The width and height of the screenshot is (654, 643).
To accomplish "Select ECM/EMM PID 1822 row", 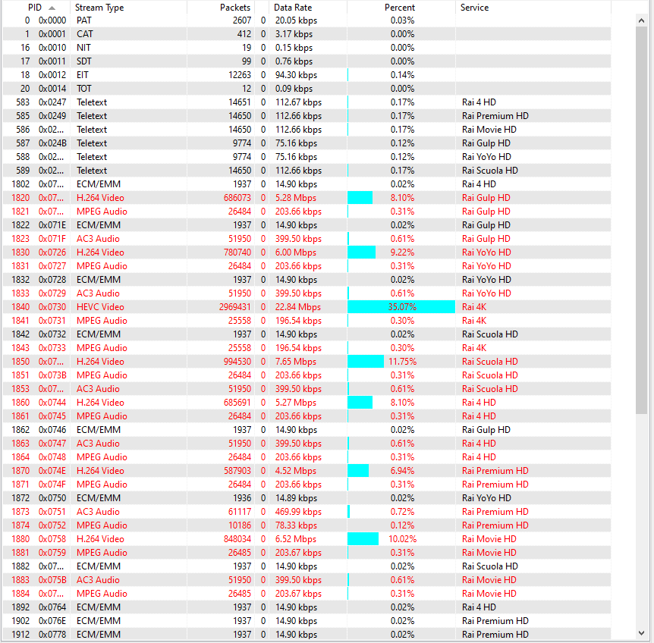I will pyautogui.click(x=307, y=225).
